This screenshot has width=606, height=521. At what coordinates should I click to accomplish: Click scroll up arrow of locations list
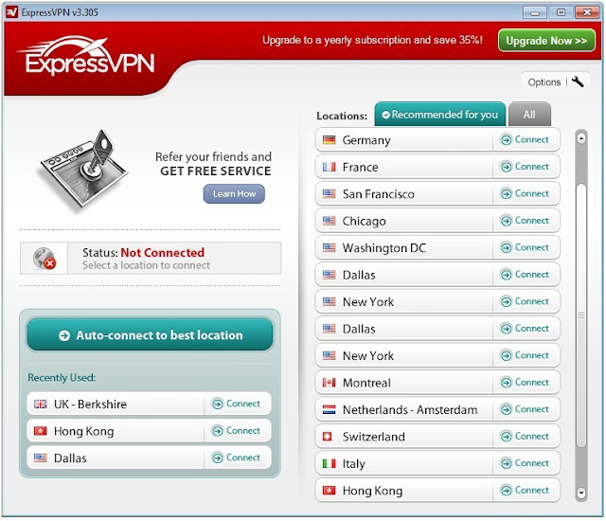(x=581, y=138)
